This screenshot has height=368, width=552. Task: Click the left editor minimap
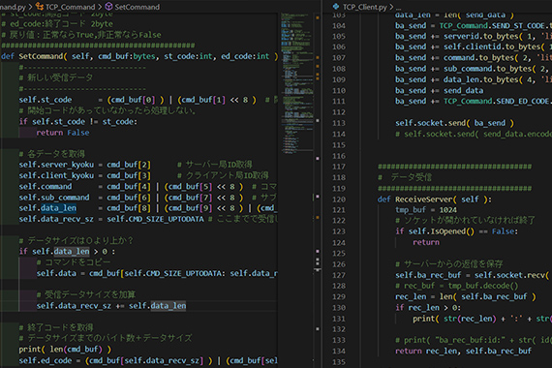[296, 83]
